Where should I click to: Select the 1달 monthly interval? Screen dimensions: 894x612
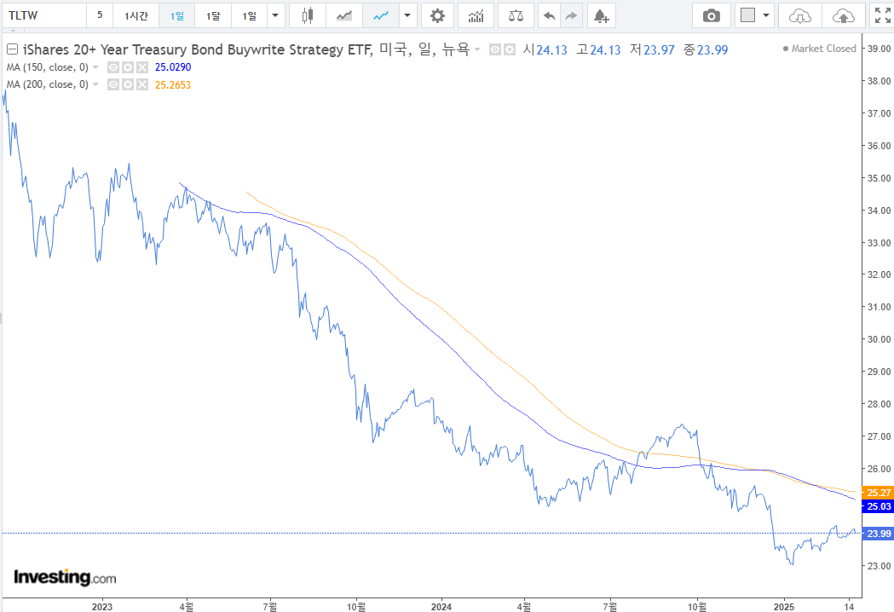pyautogui.click(x=213, y=15)
